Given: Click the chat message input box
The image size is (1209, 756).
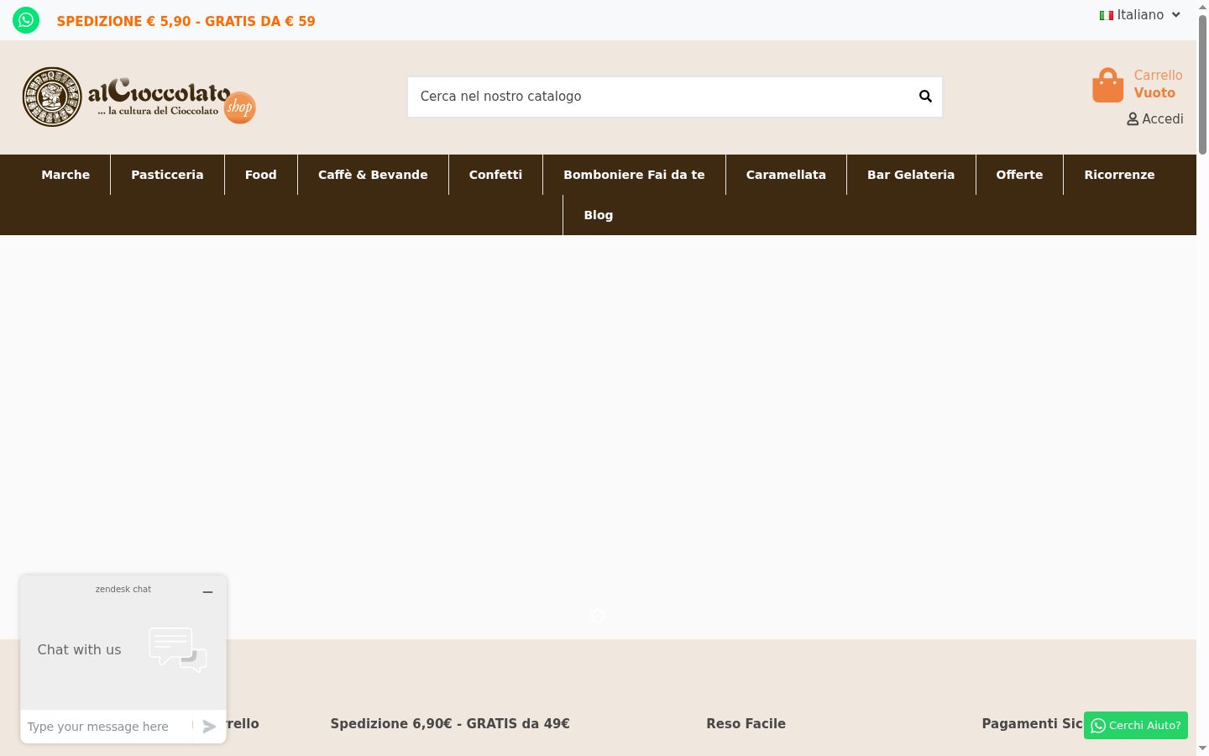Looking at the screenshot, I should 107,727.
